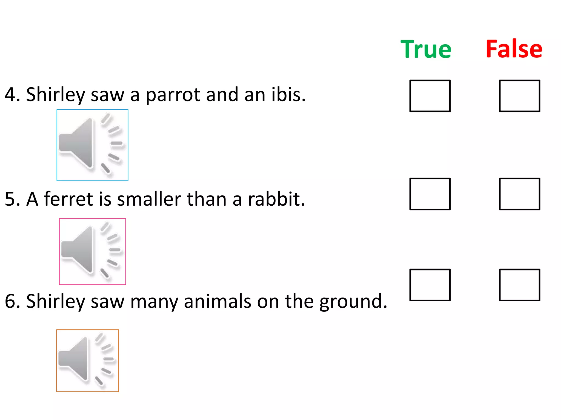Check the False box for question 4
The image size is (561, 420).
[519, 96]
